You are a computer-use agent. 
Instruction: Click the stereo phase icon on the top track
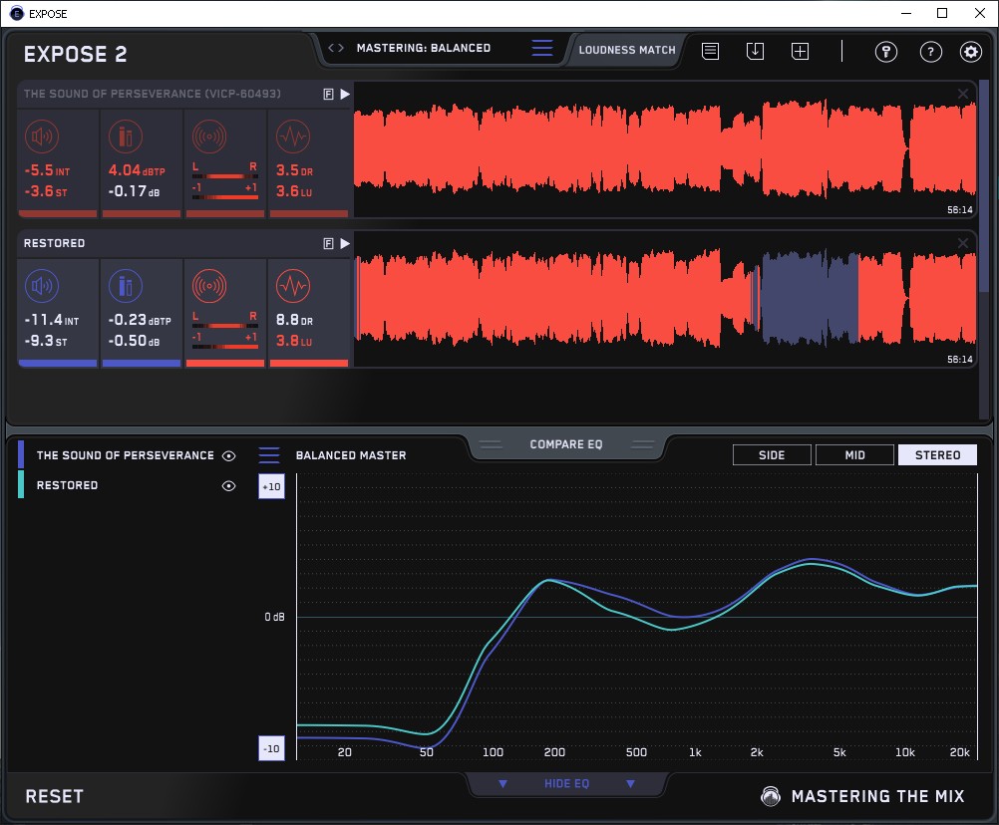pos(208,137)
